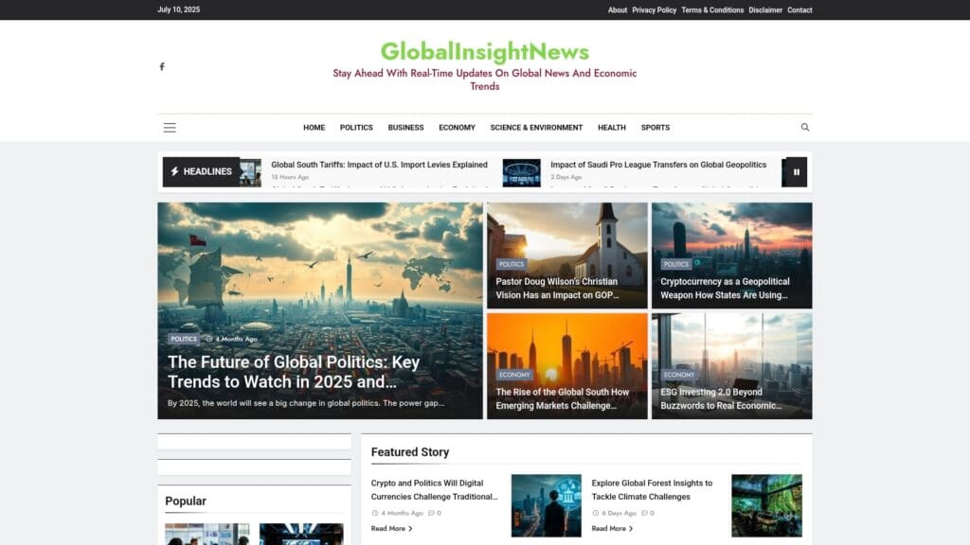Open Explore Global Forest Insights story
Image resolution: width=970 pixels, height=545 pixels.
click(x=652, y=490)
